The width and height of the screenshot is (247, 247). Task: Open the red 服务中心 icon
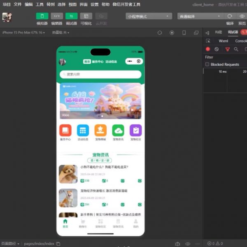tap(65, 130)
